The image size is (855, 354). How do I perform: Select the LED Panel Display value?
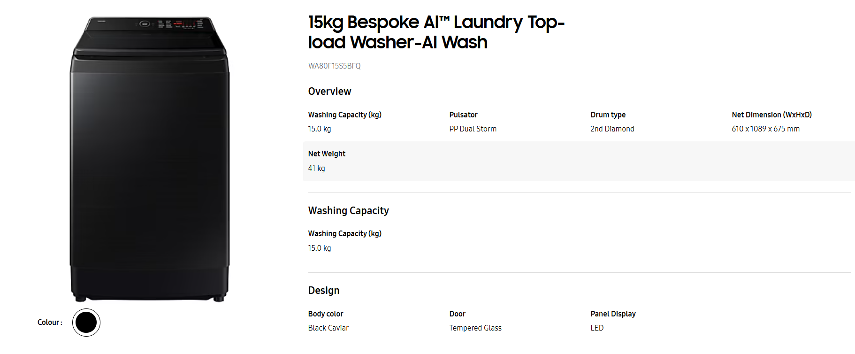(x=597, y=328)
